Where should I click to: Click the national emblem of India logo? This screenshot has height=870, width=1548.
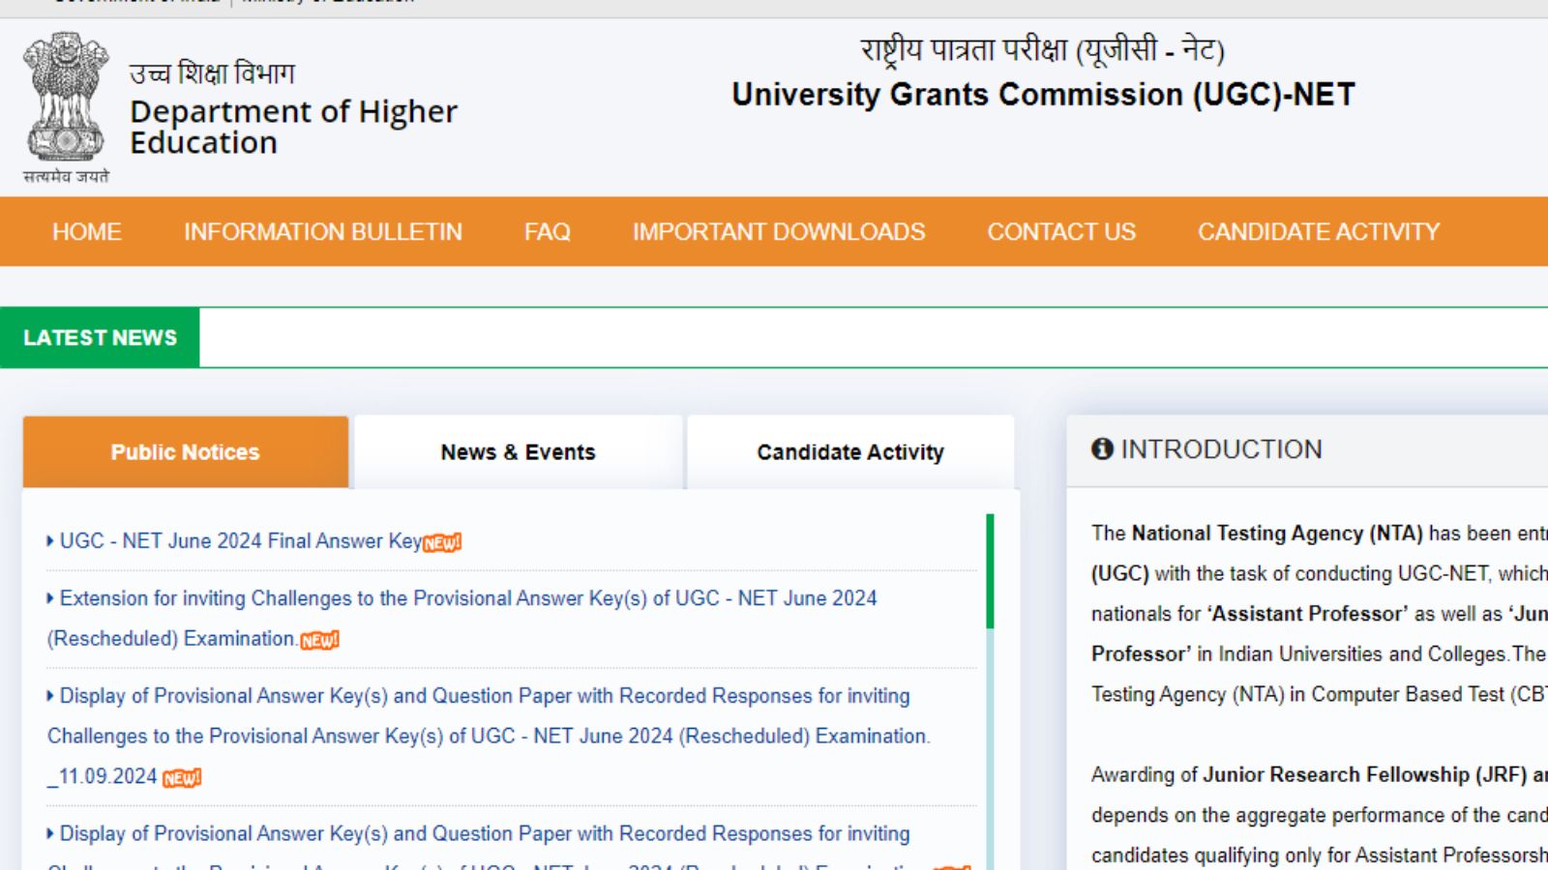coord(65,97)
